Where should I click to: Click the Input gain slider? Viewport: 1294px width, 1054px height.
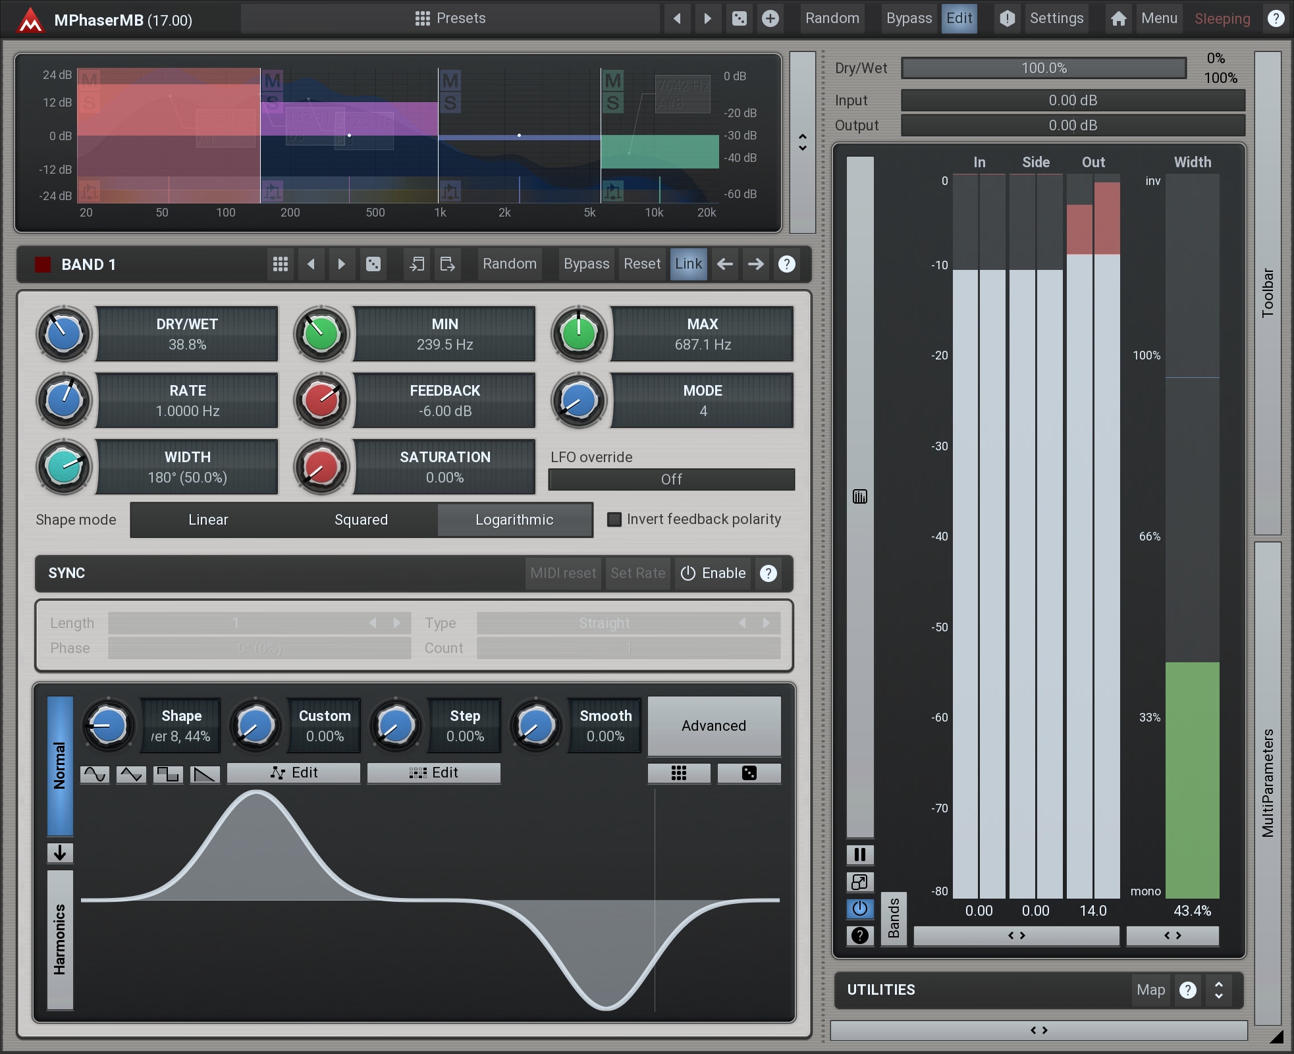pyautogui.click(x=1073, y=100)
